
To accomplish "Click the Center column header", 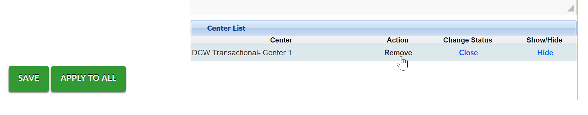I will click(x=281, y=40).
